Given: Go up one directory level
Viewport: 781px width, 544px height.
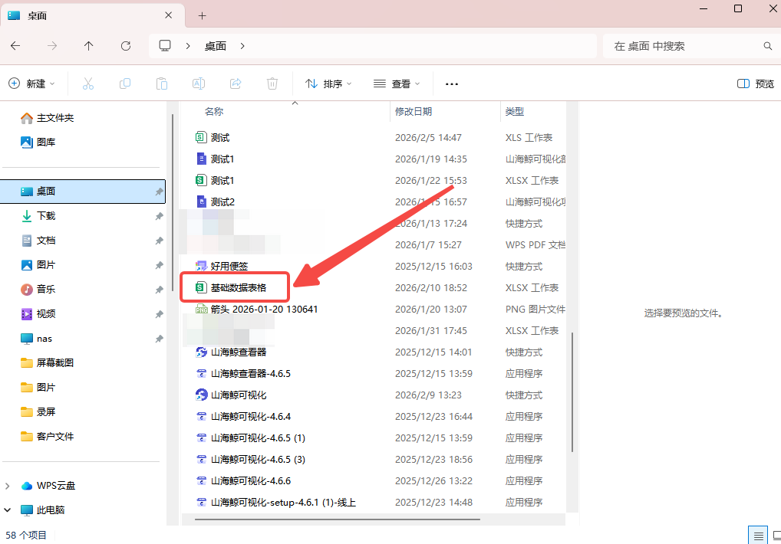Looking at the screenshot, I should 89,46.
